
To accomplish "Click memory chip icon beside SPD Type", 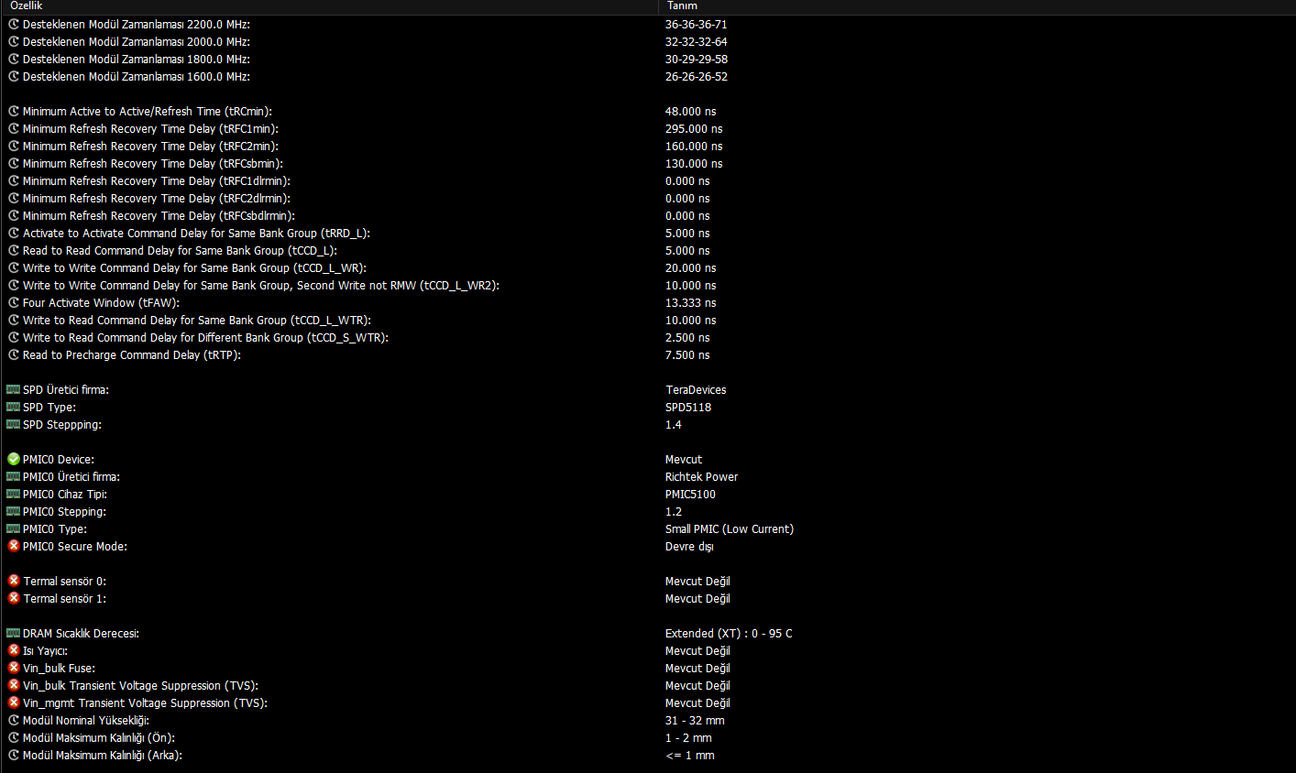I will tap(13, 408).
